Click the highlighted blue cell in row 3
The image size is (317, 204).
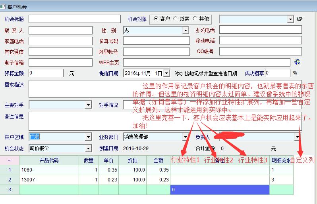coord(219,190)
